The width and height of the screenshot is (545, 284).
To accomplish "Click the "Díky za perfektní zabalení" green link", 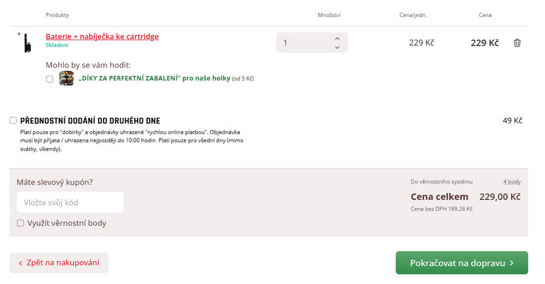I will point(154,79).
